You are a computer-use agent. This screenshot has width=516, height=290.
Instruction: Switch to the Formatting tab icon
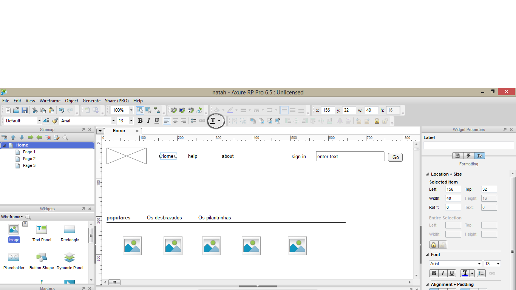tap(480, 156)
